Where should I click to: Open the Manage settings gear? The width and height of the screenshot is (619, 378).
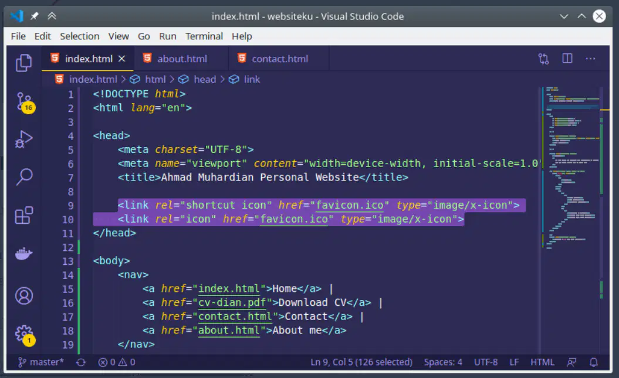[25, 335]
